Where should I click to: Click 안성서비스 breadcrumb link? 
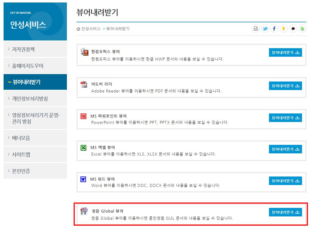click(x=91, y=29)
